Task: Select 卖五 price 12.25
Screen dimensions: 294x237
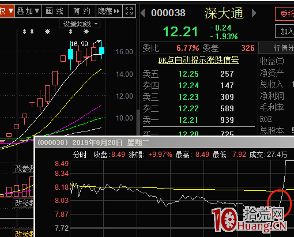Action: coord(189,74)
